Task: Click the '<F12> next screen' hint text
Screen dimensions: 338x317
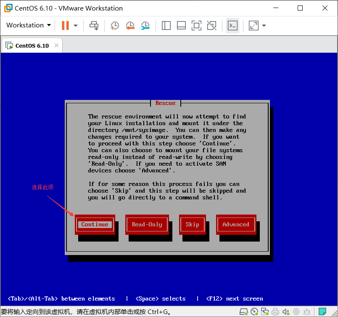Action: [235, 298]
